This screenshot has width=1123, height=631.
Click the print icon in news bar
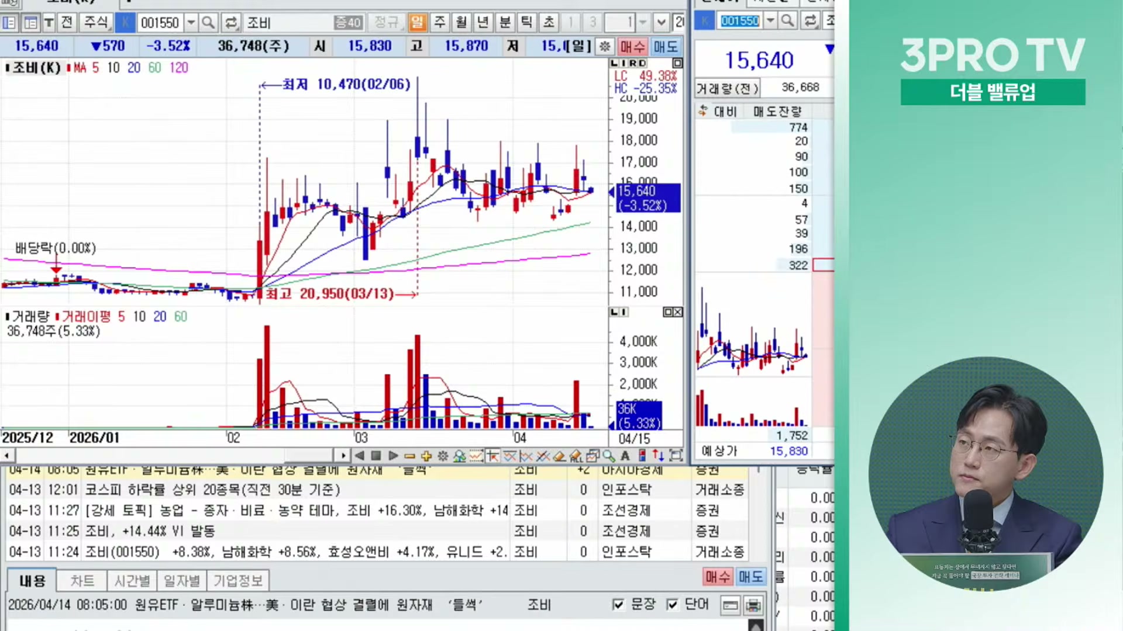(x=753, y=605)
